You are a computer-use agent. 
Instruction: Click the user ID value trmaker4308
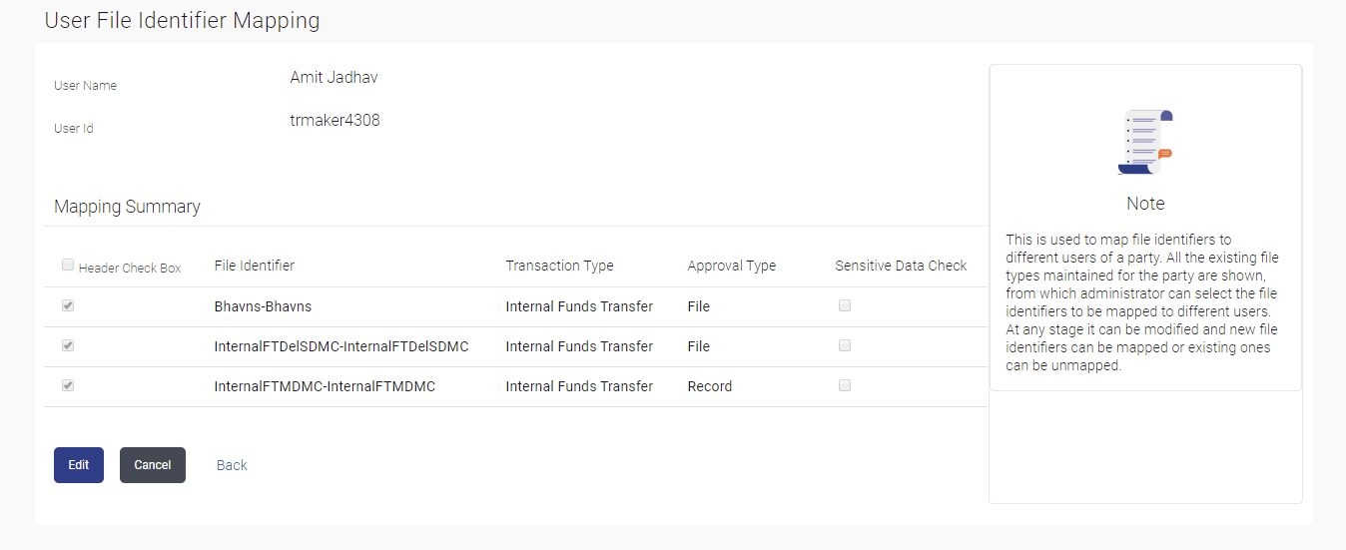click(335, 121)
